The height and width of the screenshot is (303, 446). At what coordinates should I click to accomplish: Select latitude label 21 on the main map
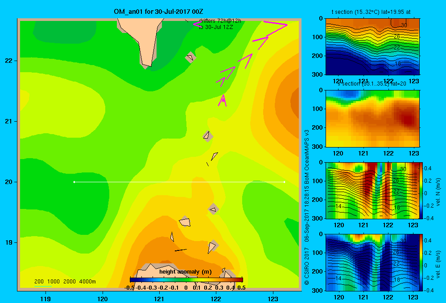[x=9, y=121]
